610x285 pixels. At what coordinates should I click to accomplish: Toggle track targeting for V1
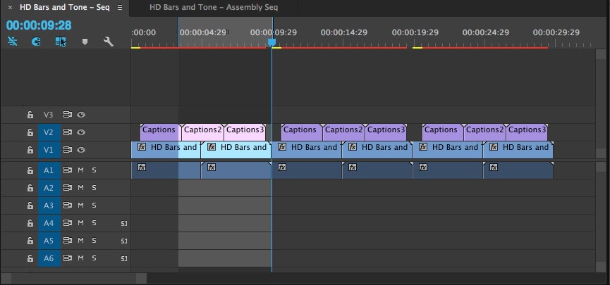coord(49,150)
